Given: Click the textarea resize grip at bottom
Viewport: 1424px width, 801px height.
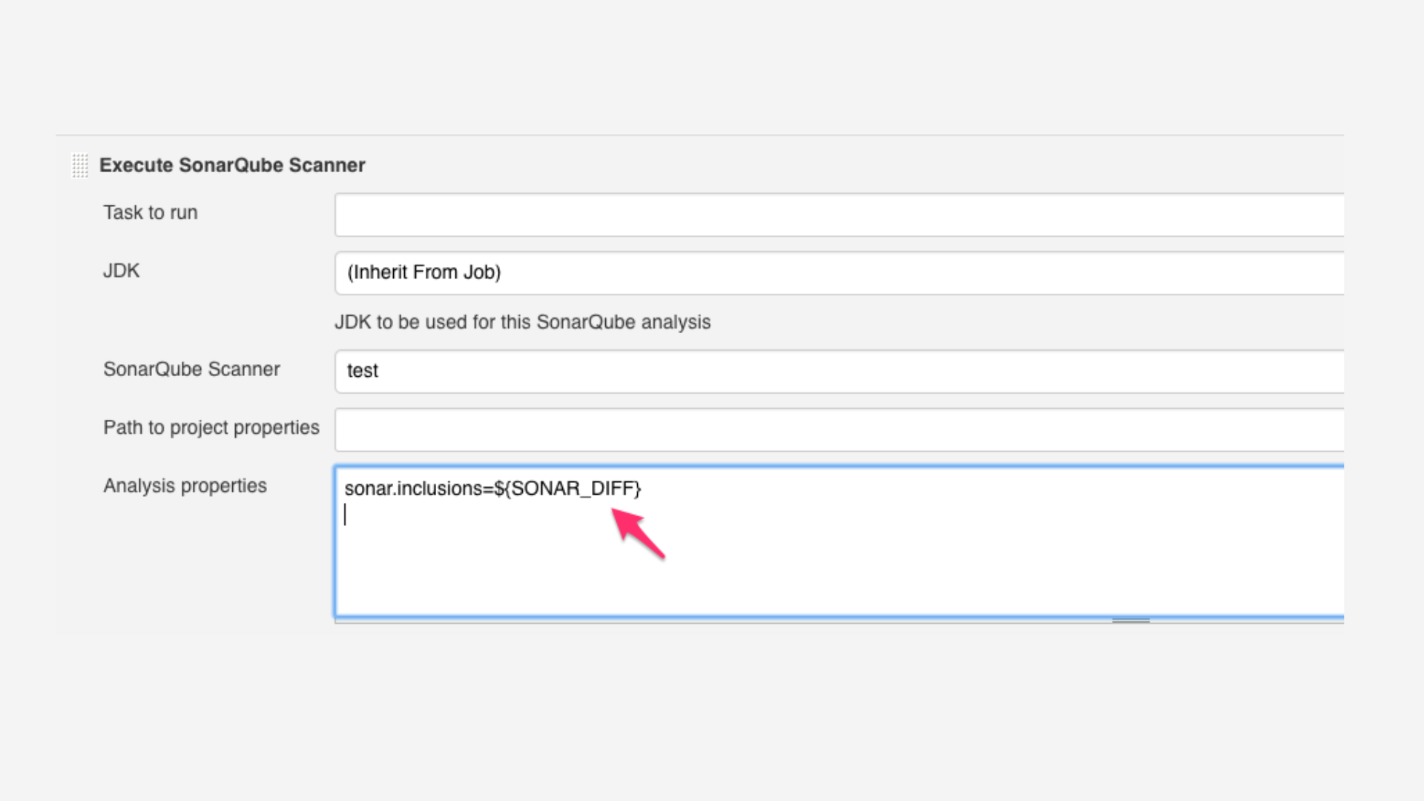Looking at the screenshot, I should click(x=1130, y=620).
